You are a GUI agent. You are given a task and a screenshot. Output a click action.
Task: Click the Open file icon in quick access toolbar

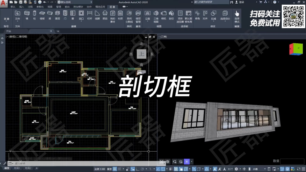click(16, 2)
